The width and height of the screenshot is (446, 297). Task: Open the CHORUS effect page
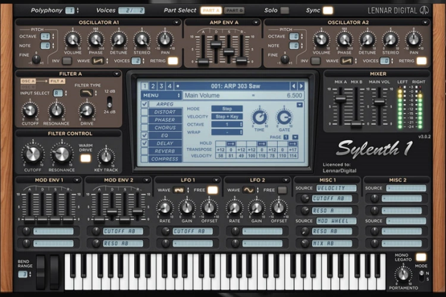(x=165, y=128)
